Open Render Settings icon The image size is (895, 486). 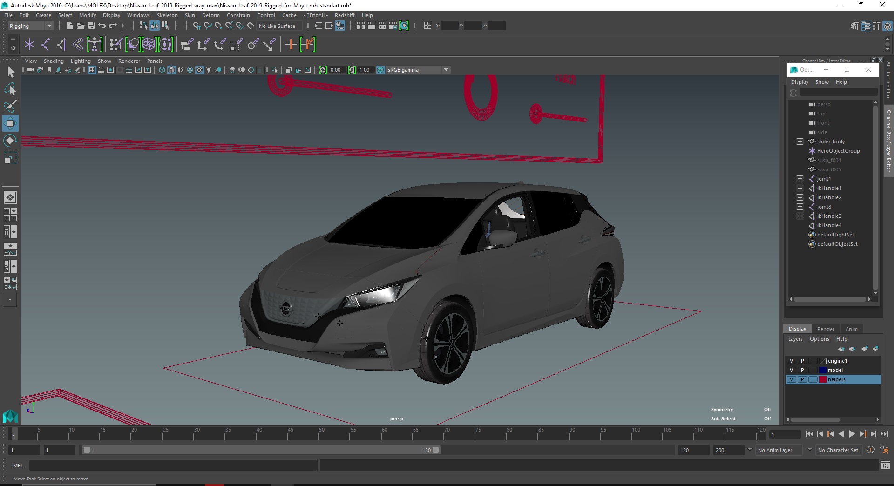pos(393,26)
